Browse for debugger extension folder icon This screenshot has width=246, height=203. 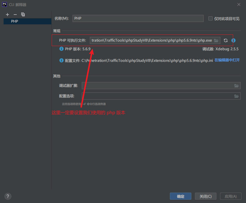[236, 86]
